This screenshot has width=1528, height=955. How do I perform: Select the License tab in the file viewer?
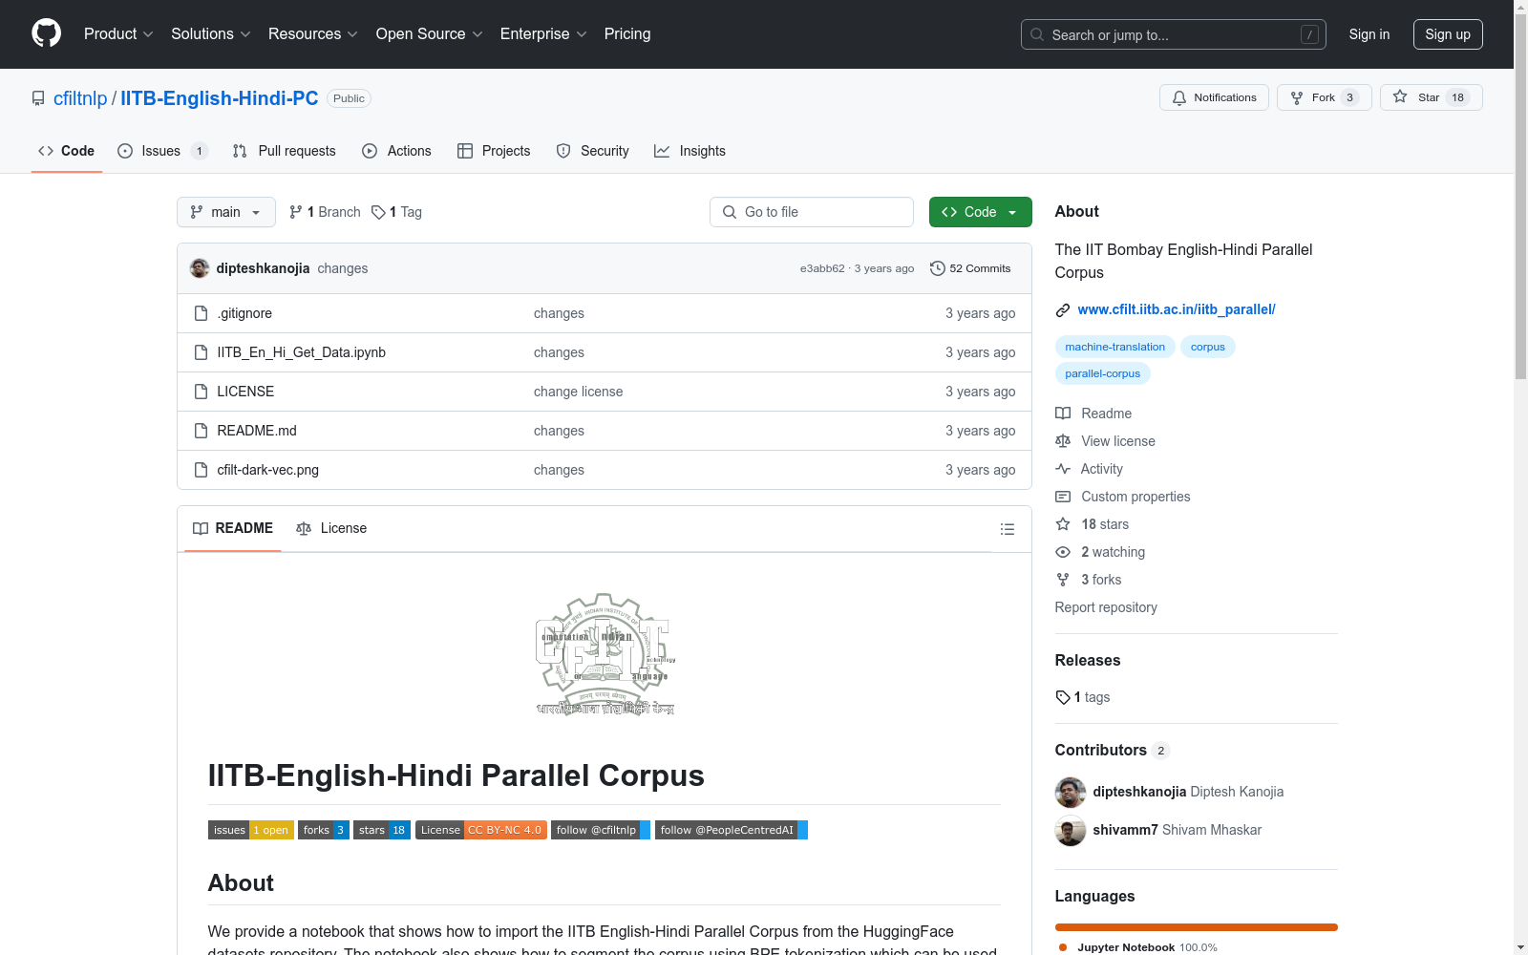click(331, 528)
